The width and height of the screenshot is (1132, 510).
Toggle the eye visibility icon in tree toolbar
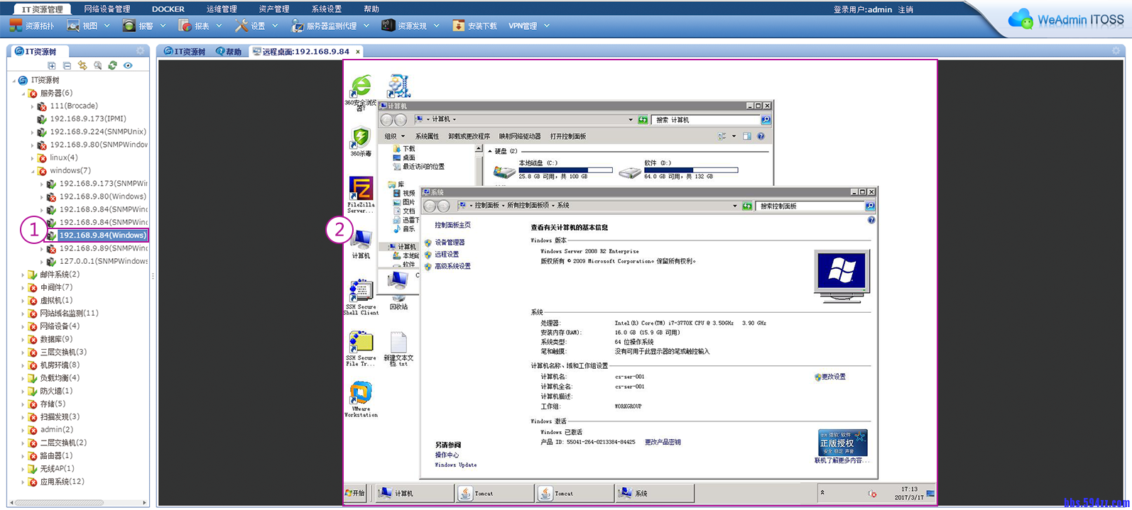pyautogui.click(x=128, y=65)
